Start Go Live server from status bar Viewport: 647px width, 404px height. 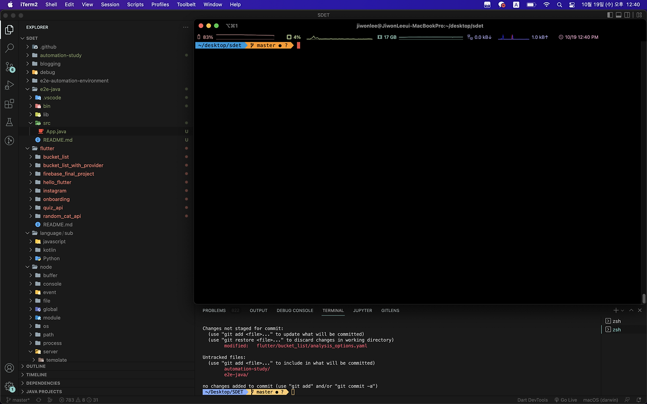click(x=566, y=399)
